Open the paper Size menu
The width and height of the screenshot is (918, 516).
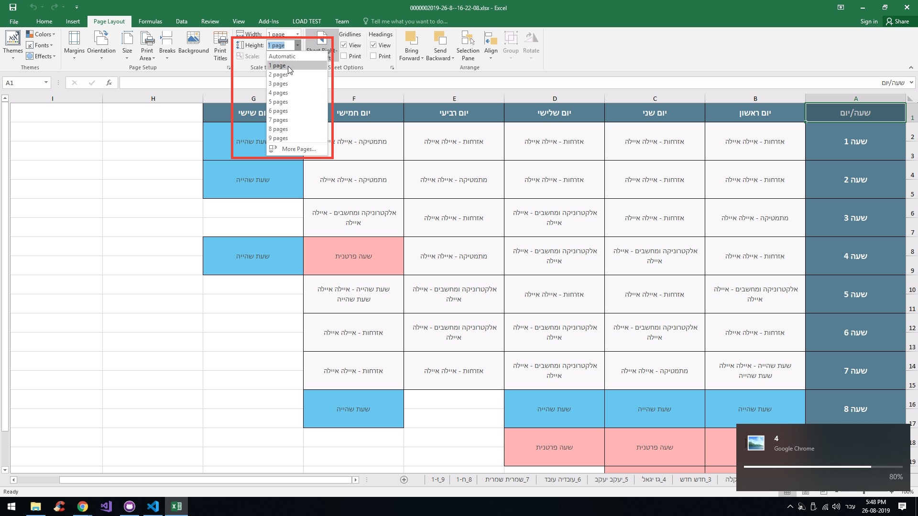pyautogui.click(x=127, y=46)
